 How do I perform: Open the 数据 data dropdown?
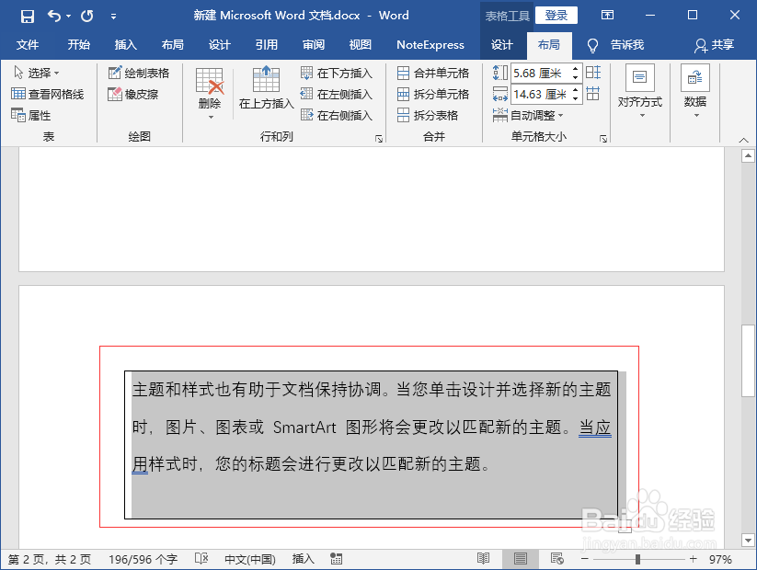click(695, 92)
